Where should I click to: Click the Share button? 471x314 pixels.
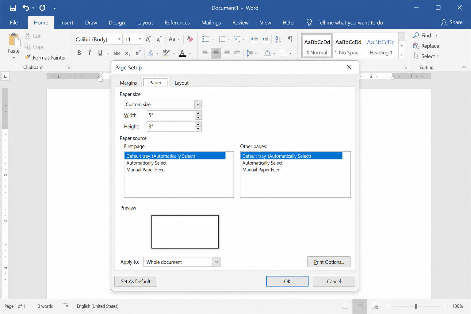coord(452,22)
